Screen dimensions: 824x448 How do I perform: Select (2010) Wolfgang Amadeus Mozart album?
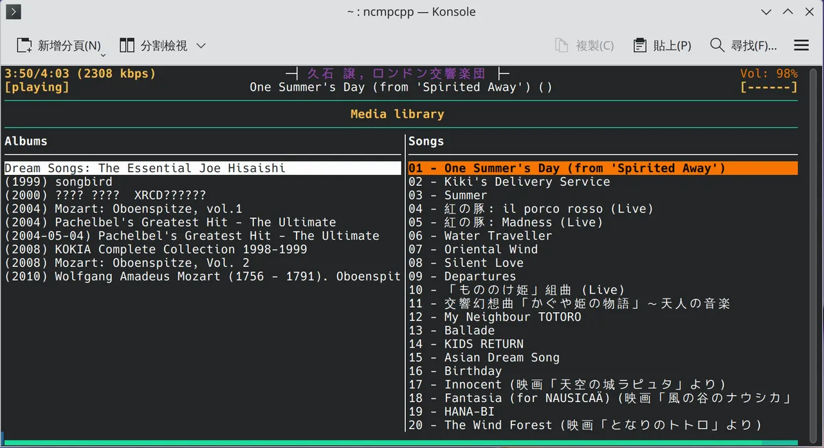coord(203,276)
